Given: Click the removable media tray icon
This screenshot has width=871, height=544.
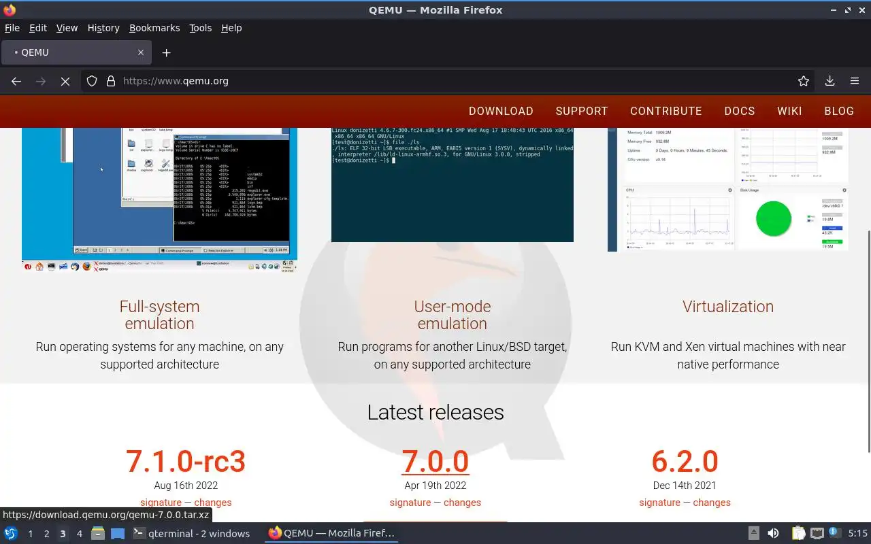Looking at the screenshot, I should pos(753,534).
